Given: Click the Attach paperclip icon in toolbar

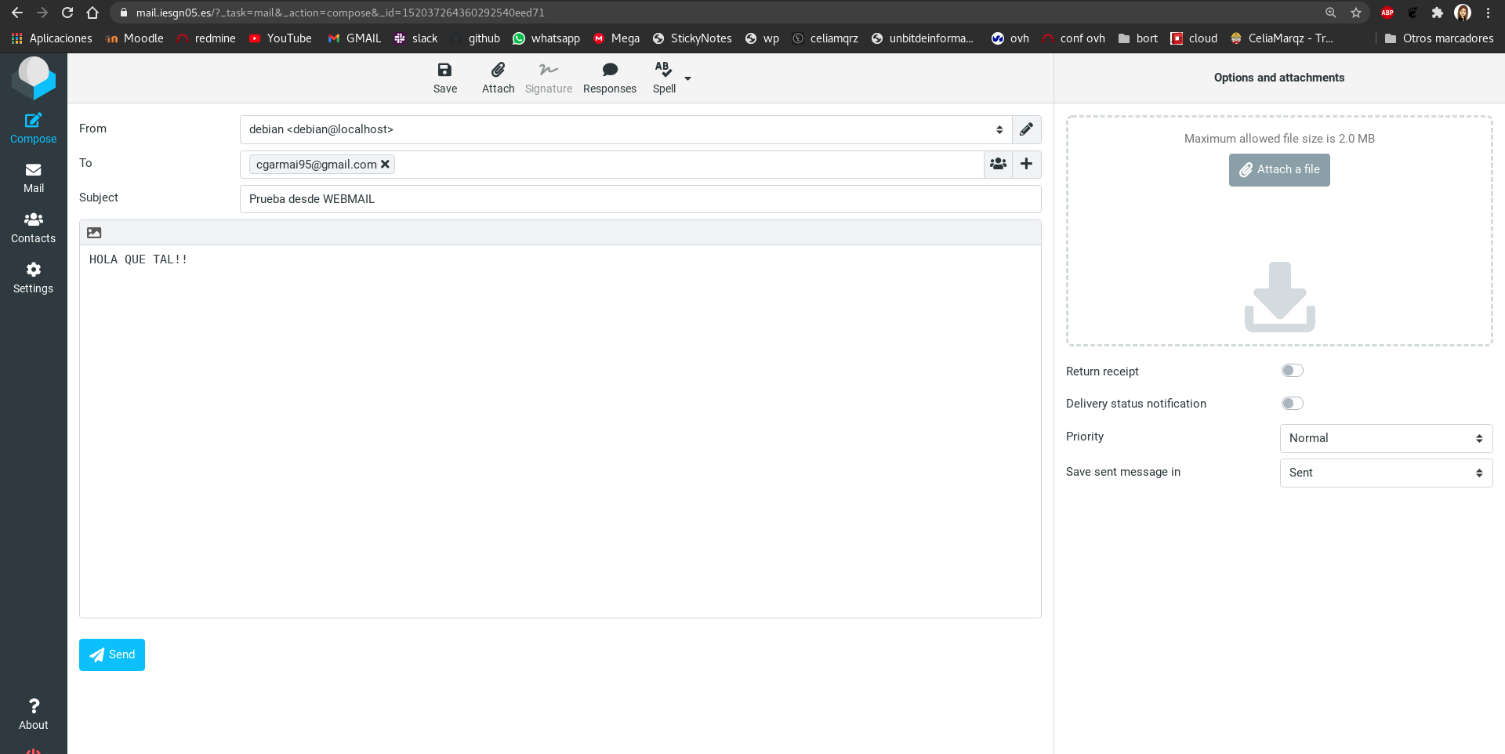Looking at the screenshot, I should point(498,71).
